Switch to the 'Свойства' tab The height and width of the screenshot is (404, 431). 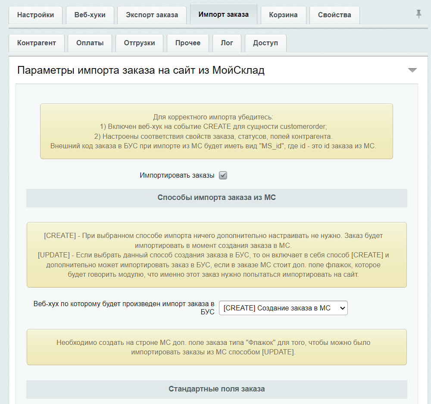pos(334,15)
